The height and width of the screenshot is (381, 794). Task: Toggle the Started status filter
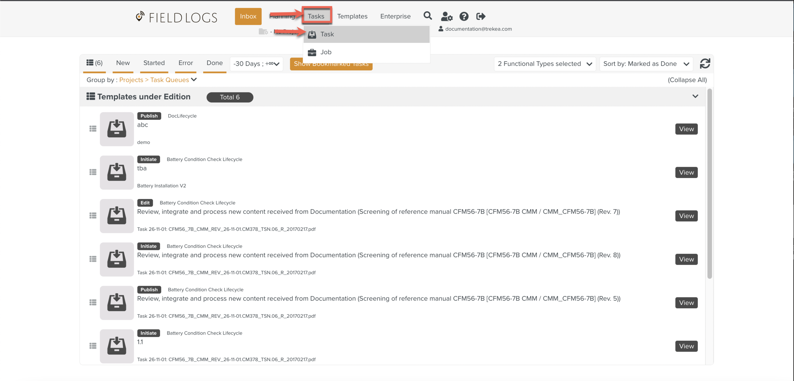point(154,63)
